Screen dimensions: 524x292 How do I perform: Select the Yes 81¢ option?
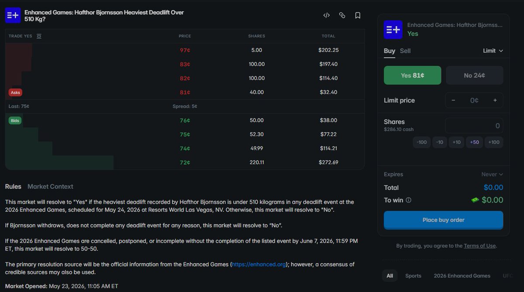pyautogui.click(x=413, y=75)
